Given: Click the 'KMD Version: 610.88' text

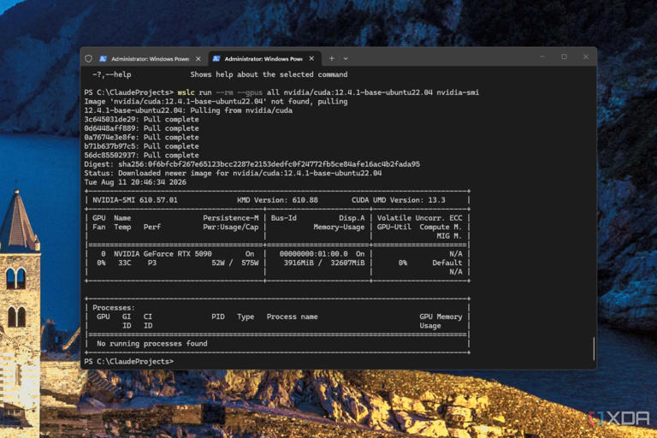Looking at the screenshot, I should pyautogui.click(x=277, y=200).
